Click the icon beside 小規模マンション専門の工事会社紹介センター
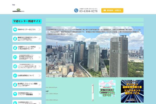Viewport: 156px width, 104px height. (15, 48)
